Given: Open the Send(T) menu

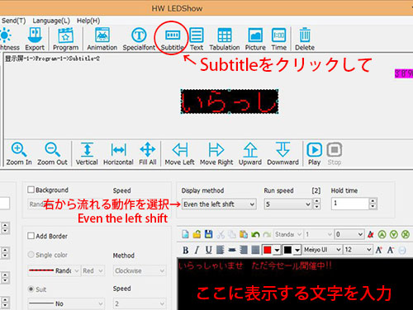Looking at the screenshot, I should (13, 21).
